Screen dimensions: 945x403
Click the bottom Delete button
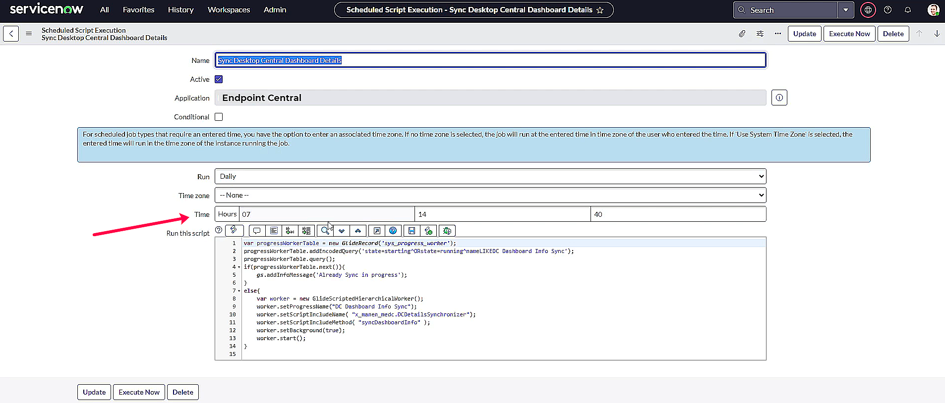pyautogui.click(x=182, y=392)
